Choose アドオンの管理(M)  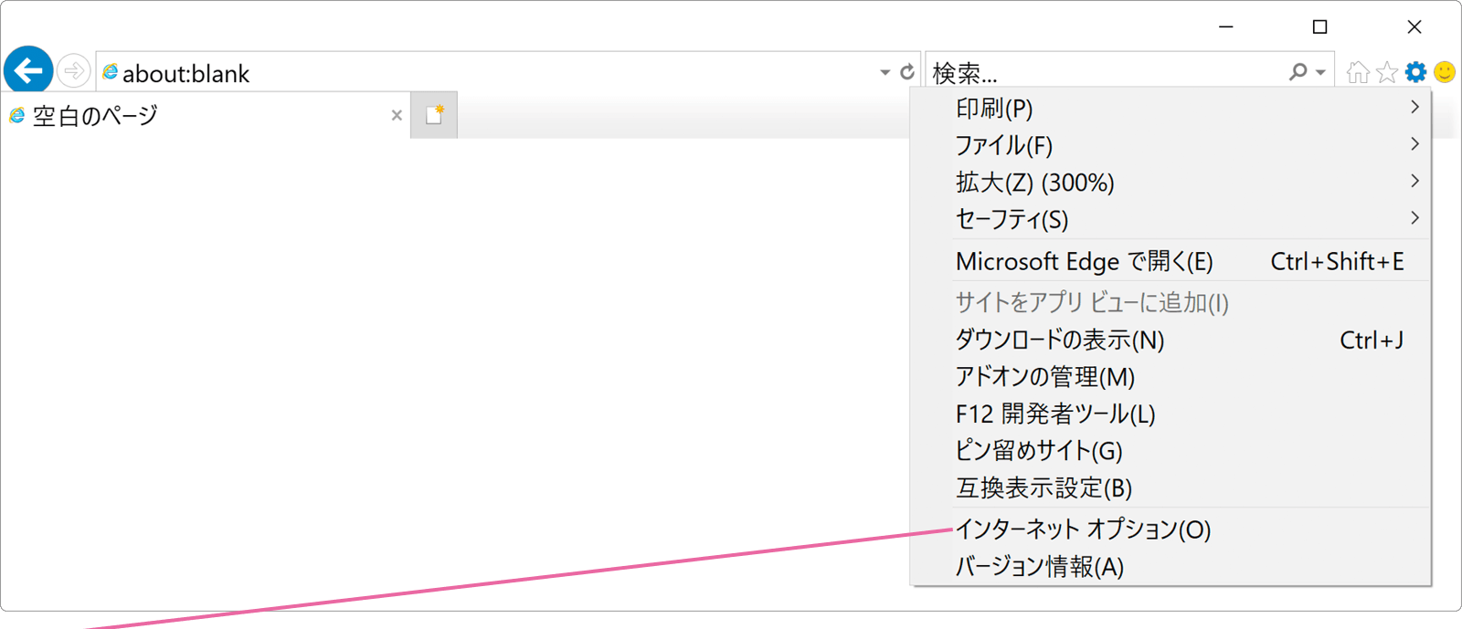point(1171,376)
